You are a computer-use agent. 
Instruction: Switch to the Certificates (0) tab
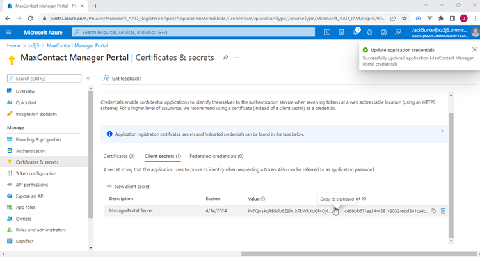(x=119, y=156)
